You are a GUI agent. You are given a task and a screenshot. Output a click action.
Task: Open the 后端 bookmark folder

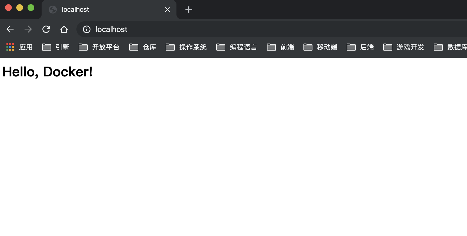point(360,47)
